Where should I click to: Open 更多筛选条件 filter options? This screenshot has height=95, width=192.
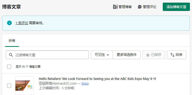[x=126, y=55]
